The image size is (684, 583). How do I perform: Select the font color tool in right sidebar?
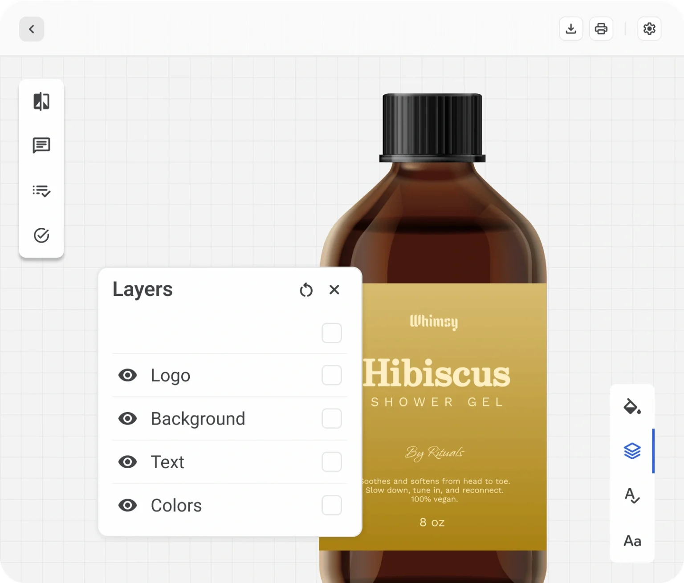click(632, 496)
